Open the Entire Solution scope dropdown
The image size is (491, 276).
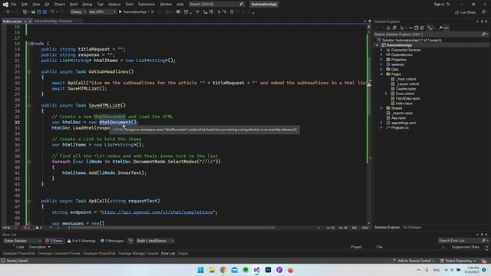click(22, 241)
